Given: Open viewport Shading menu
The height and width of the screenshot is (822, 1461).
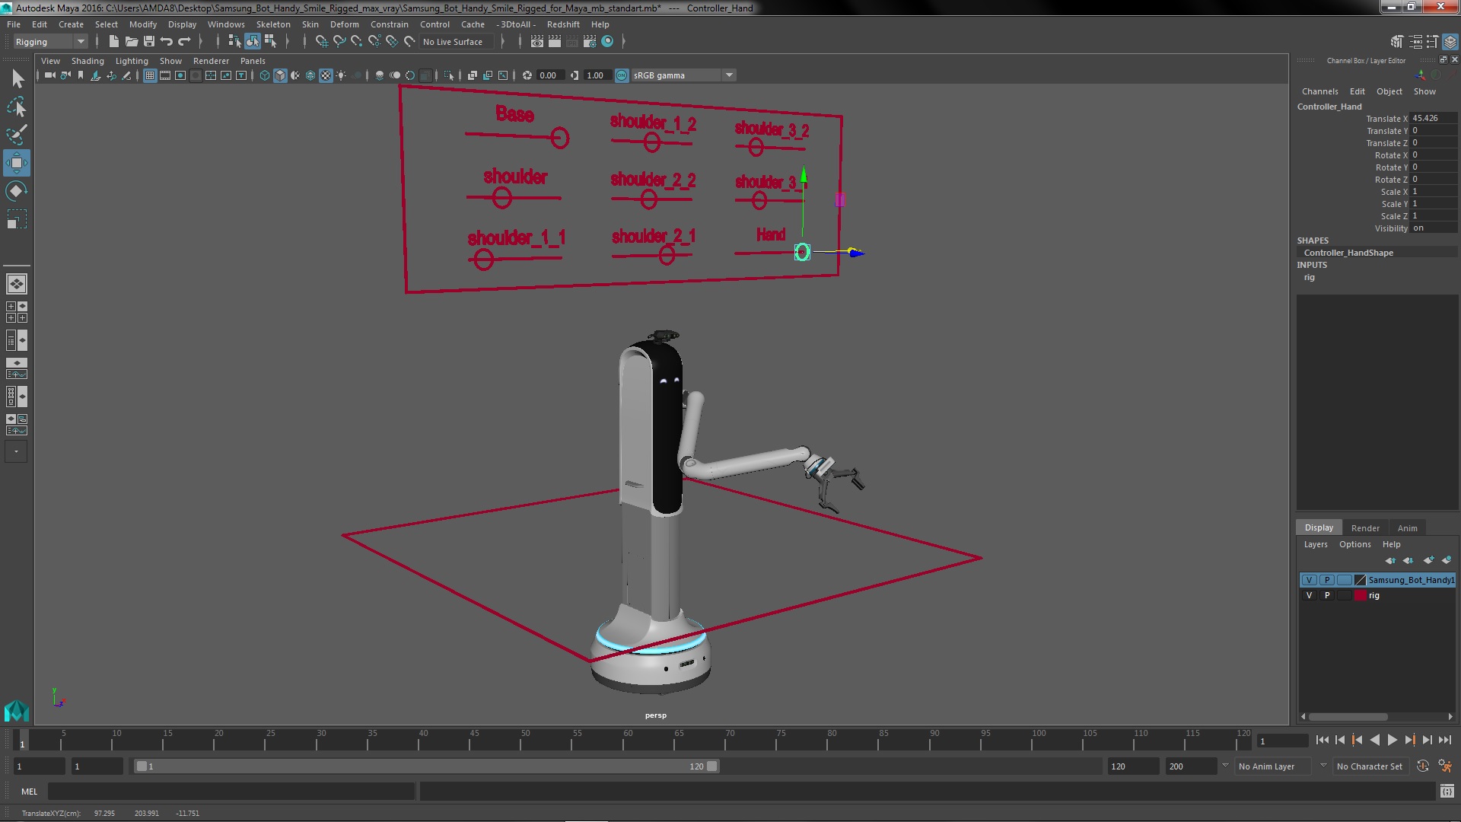Looking at the screenshot, I should [88, 61].
